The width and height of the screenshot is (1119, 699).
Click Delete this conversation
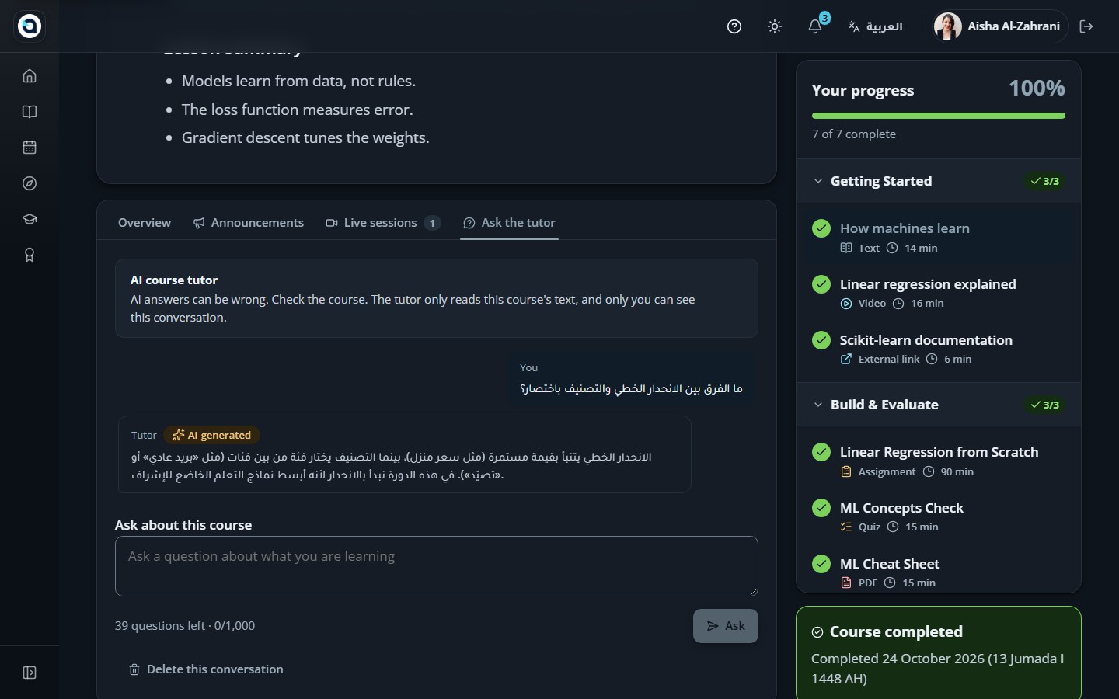coord(206,669)
